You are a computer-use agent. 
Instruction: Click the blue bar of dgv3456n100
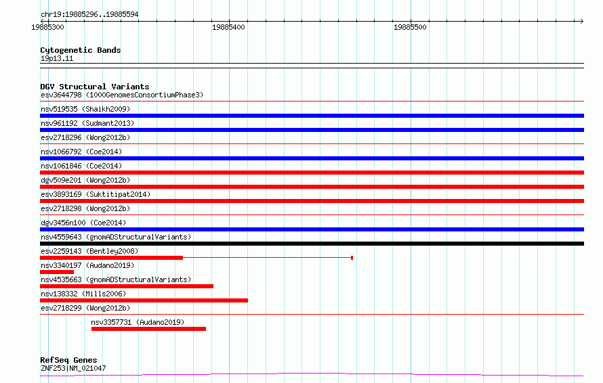point(312,229)
